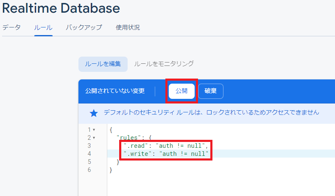Click line number 3 in the gutter
335x196 pixels.
click(89, 146)
